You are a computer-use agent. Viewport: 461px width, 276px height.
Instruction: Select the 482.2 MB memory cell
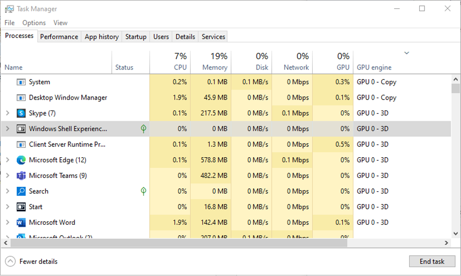(x=211, y=175)
